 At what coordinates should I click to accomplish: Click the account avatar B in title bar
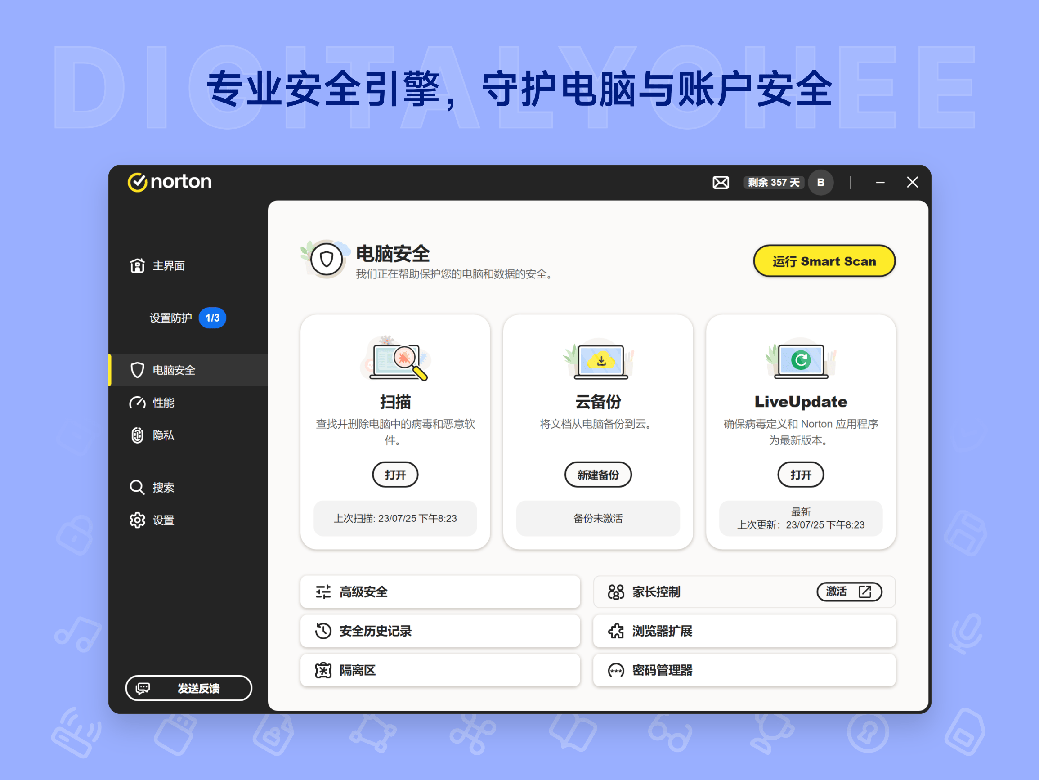[820, 182]
